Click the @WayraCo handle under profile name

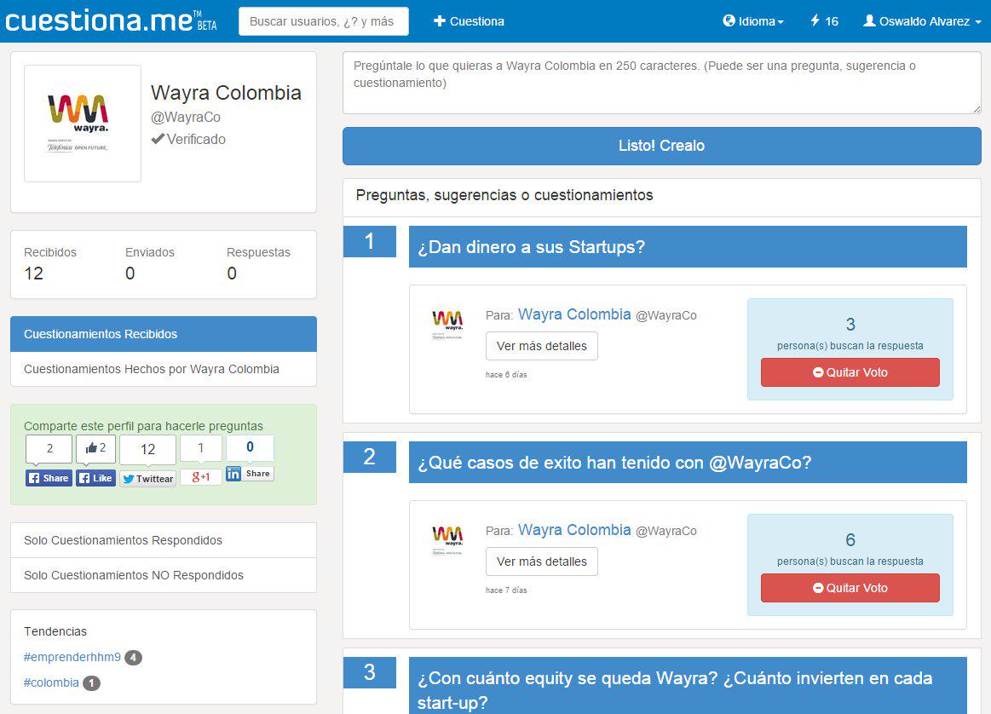point(185,117)
